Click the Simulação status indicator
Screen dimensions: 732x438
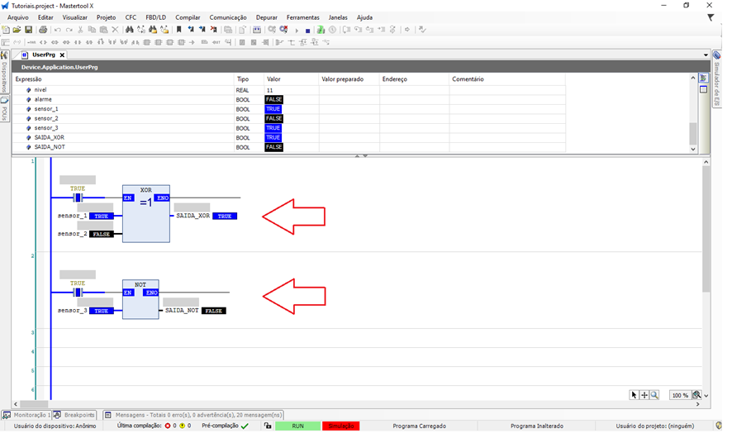pyautogui.click(x=340, y=426)
